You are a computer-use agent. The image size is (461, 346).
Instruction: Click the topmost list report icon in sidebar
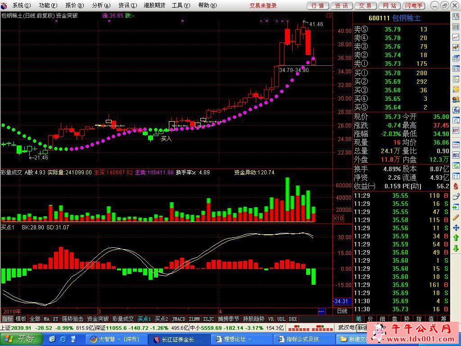[456, 17]
